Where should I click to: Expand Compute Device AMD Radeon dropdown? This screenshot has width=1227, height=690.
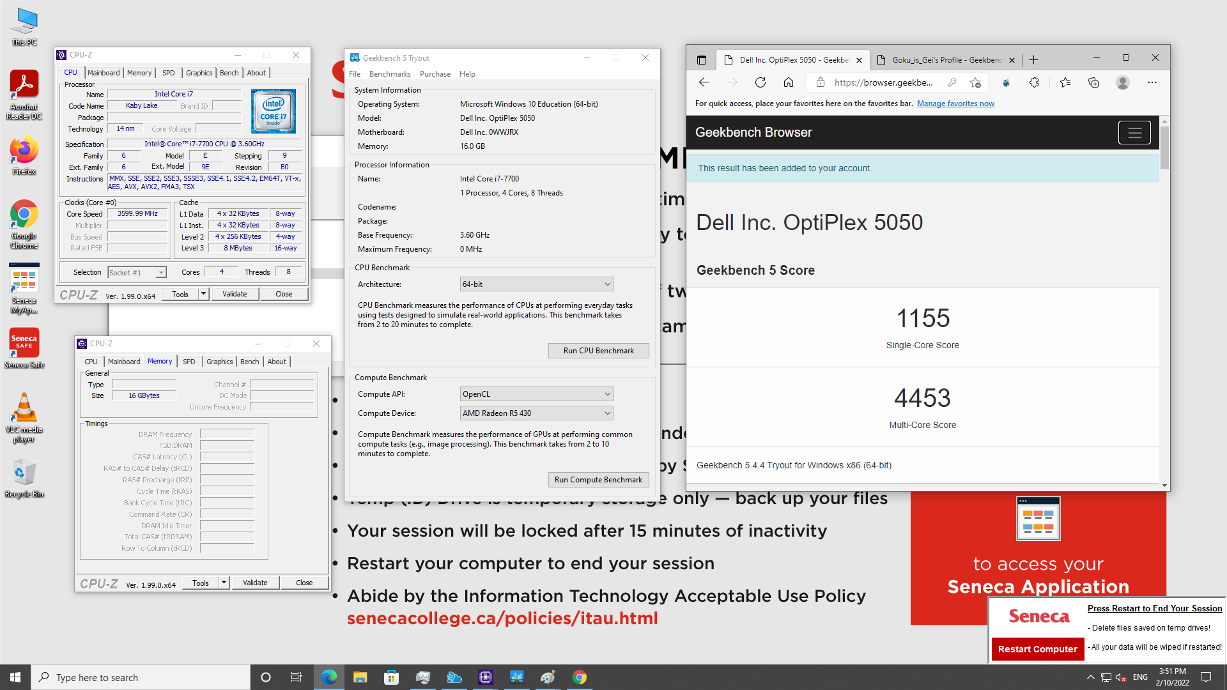[537, 413]
